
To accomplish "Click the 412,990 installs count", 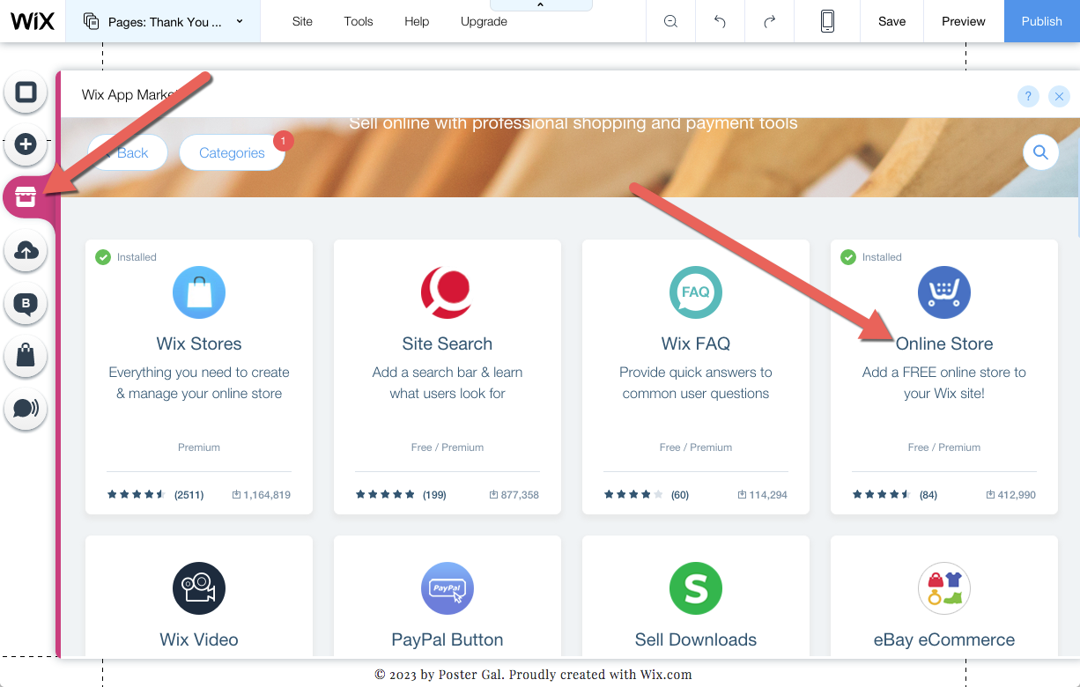I will point(1011,495).
